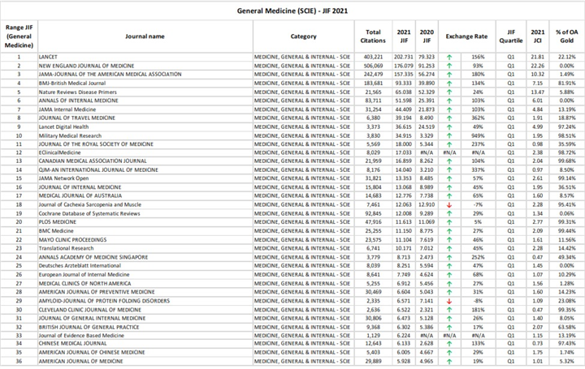
Task: Click the 2021 JCI value '22.26'
Action: pos(538,66)
